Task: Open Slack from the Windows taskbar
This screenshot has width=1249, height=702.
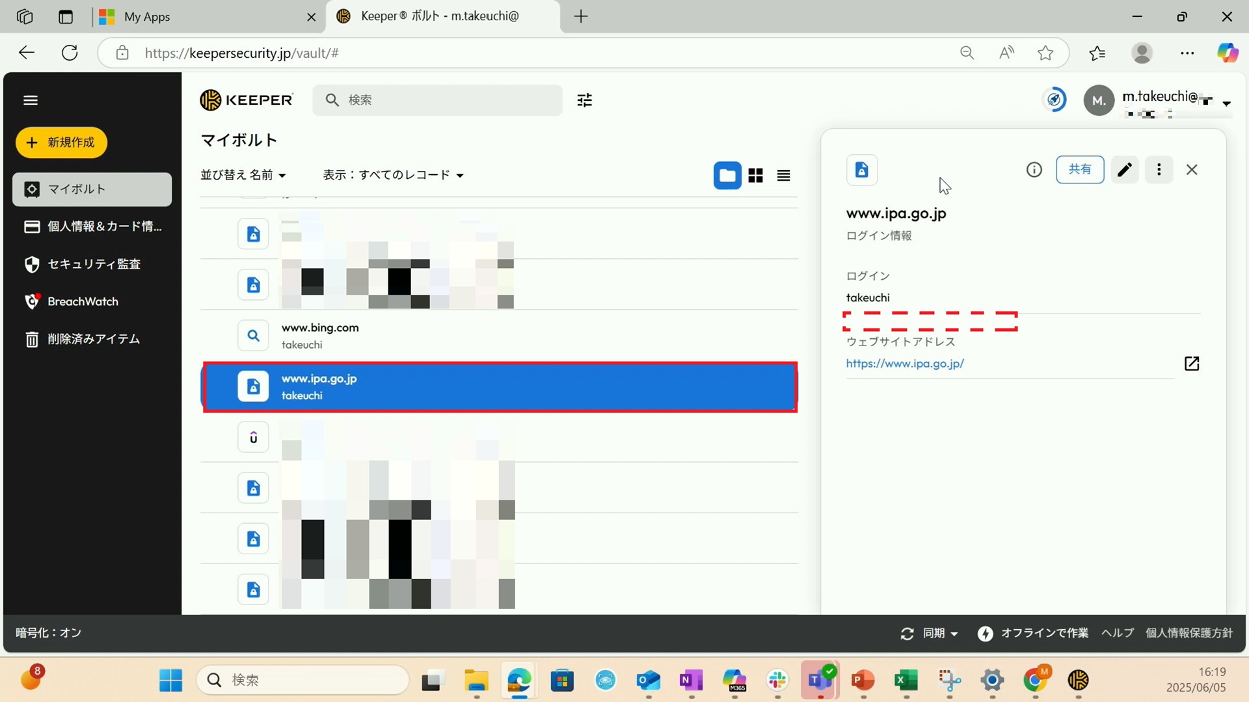Action: pyautogui.click(x=777, y=681)
